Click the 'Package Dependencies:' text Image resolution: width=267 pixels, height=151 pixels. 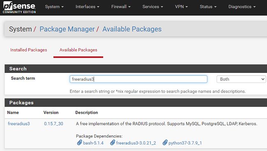(x=99, y=136)
